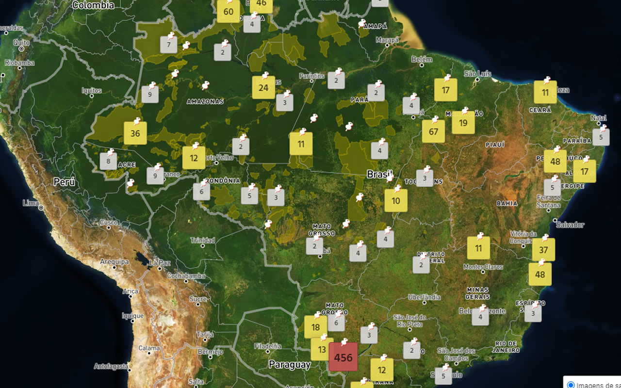Open the gray 2 cluster beside Parintins
Viewport: 621px width, 388px height.
point(336,80)
